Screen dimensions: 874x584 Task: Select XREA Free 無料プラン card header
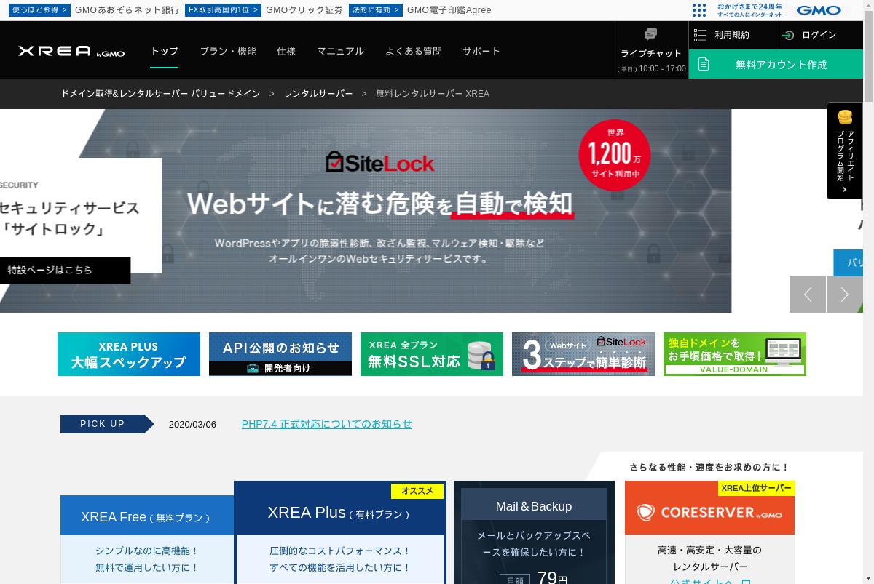(147, 517)
